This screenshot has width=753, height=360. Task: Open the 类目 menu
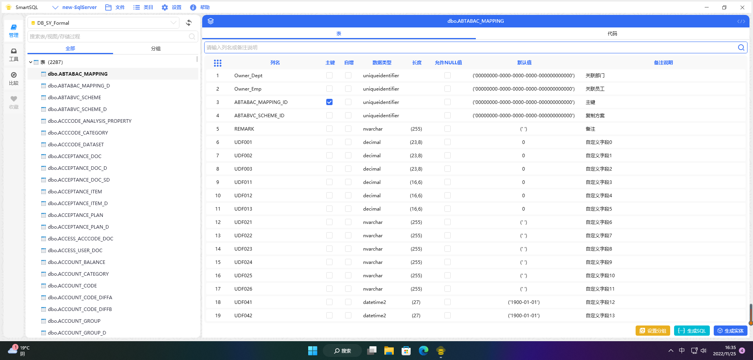pos(143,7)
